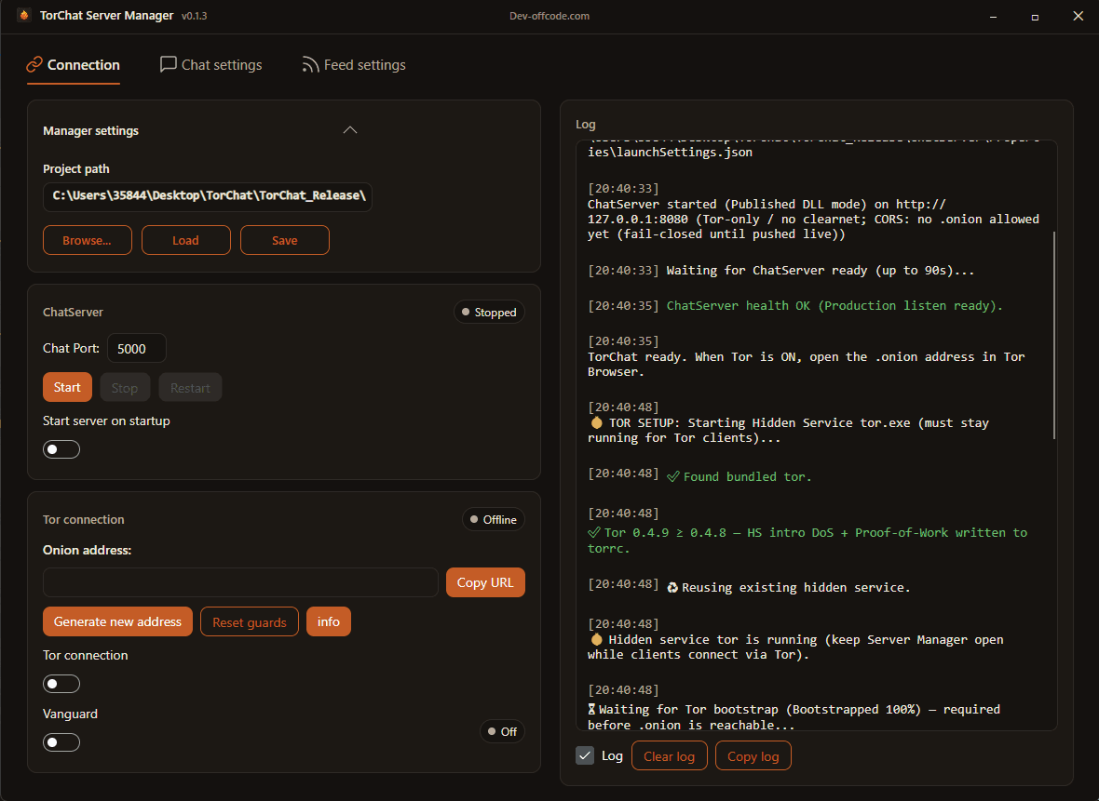Enable the Vanguard toggle
The width and height of the screenshot is (1099, 801).
(x=61, y=742)
